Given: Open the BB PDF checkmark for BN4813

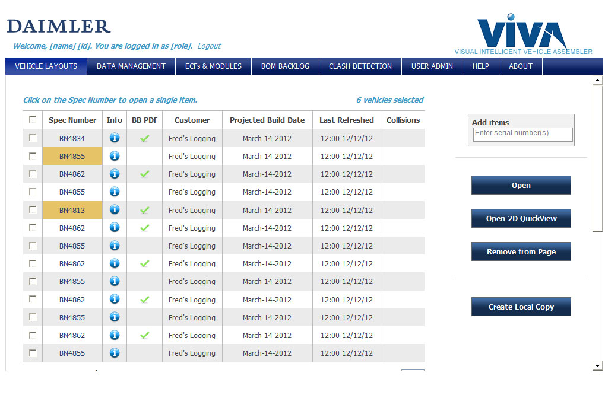Looking at the screenshot, I should pyautogui.click(x=144, y=210).
